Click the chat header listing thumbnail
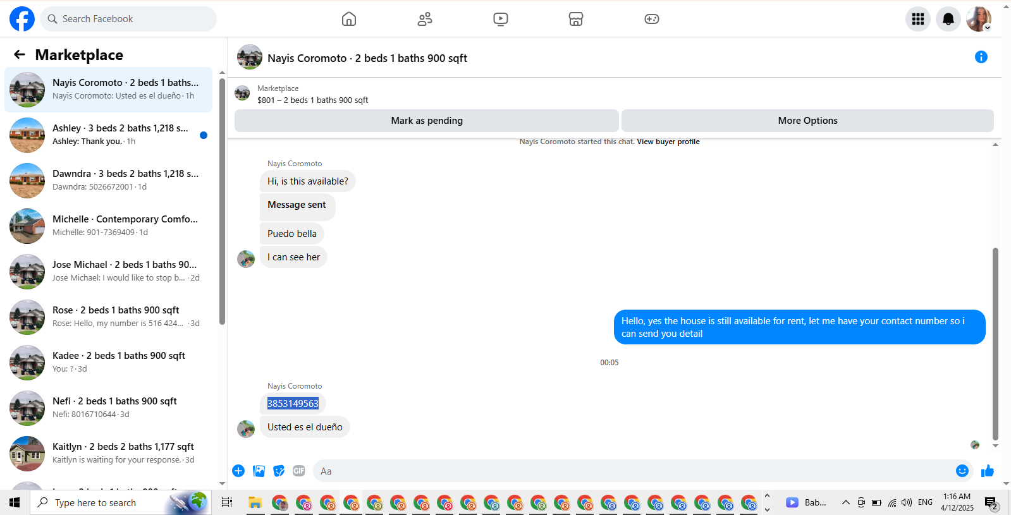This screenshot has width=1011, height=515. [250, 57]
